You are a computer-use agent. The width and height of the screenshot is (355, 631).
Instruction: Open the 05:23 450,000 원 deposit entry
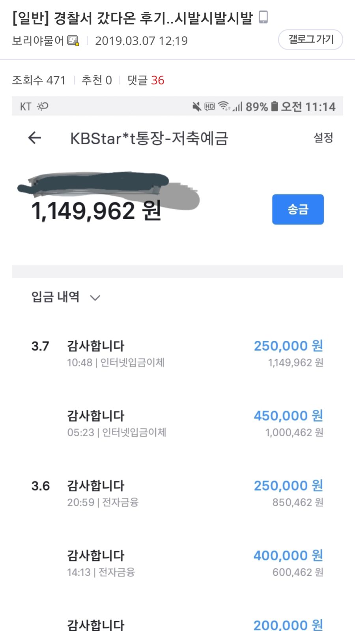click(177, 423)
